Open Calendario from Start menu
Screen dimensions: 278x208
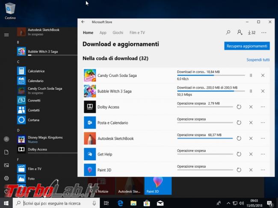pos(47,81)
